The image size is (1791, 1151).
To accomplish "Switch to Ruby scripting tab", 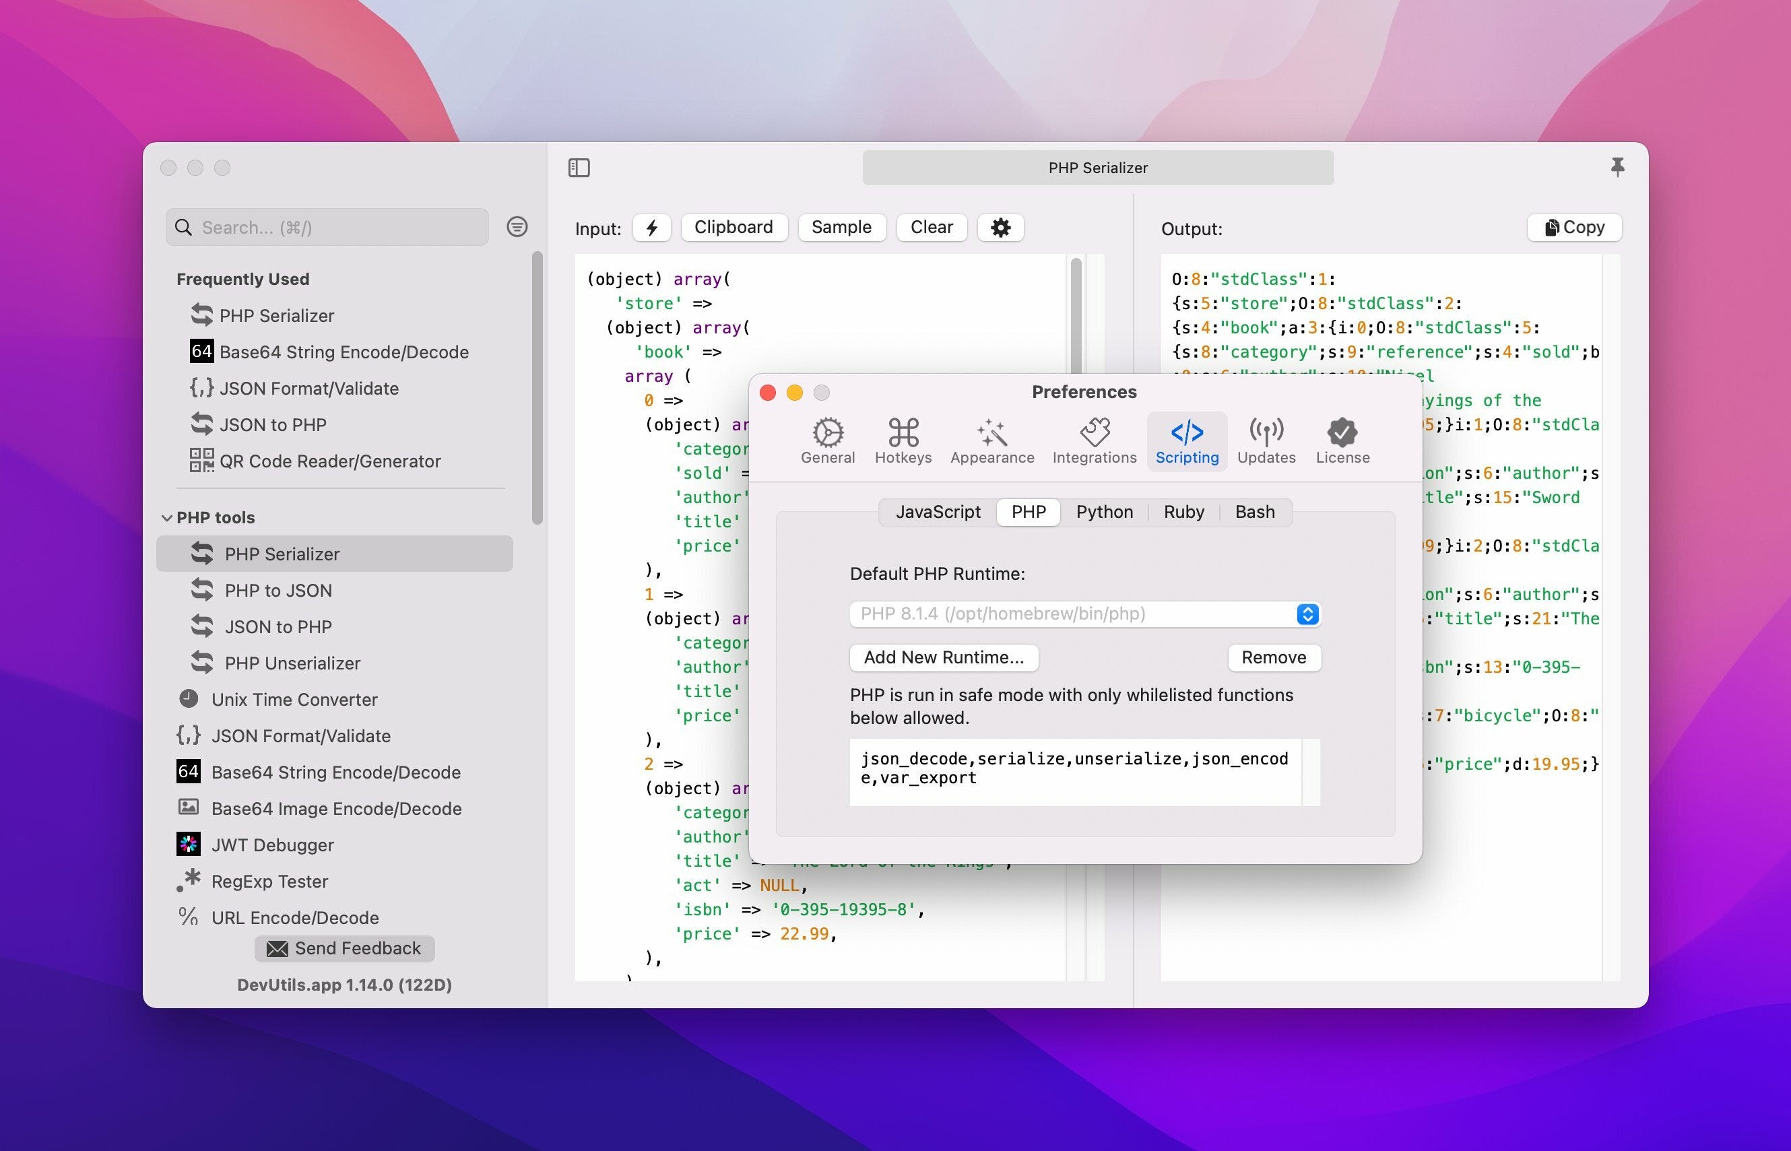I will point(1183,512).
